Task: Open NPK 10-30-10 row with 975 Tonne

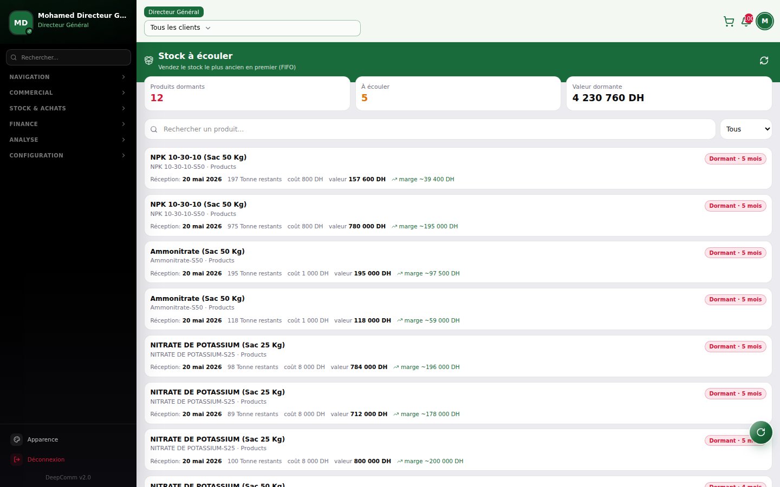Action: point(458,215)
